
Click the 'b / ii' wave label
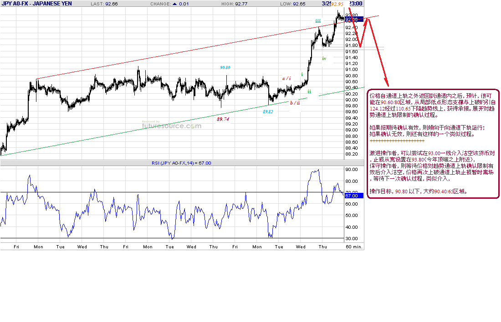coord(295,103)
